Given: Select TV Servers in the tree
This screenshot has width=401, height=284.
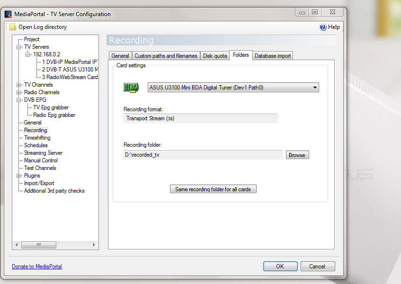Looking at the screenshot, I should point(36,47).
